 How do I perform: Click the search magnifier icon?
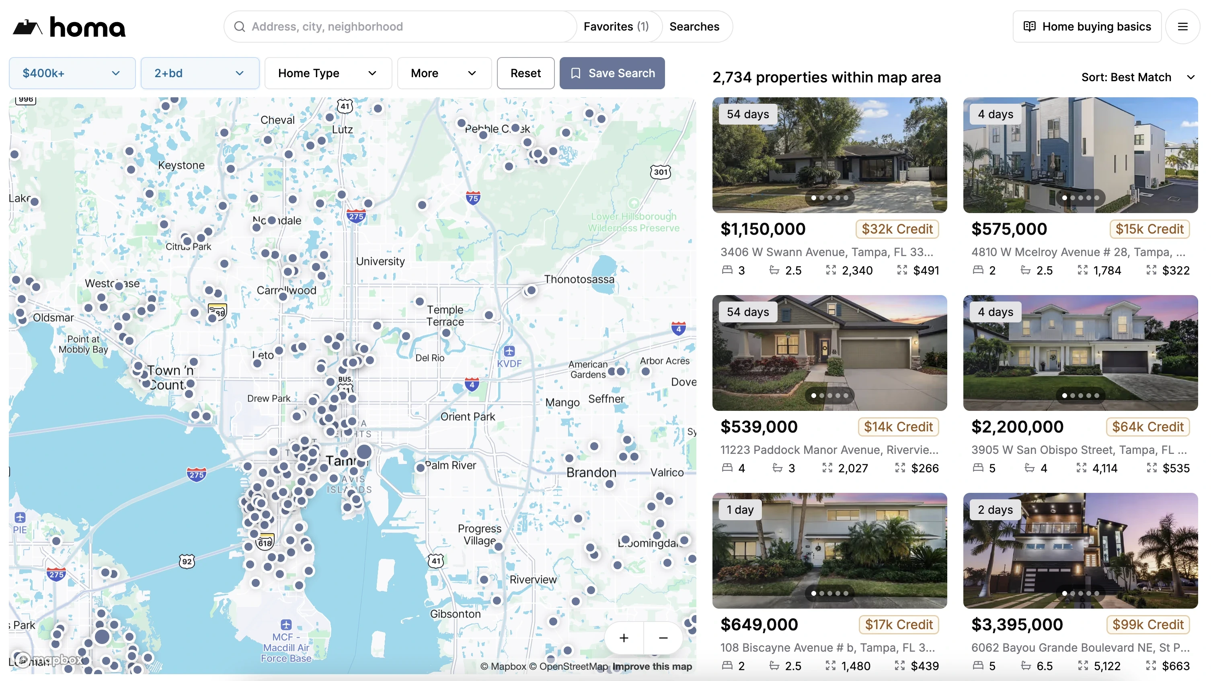click(x=239, y=27)
